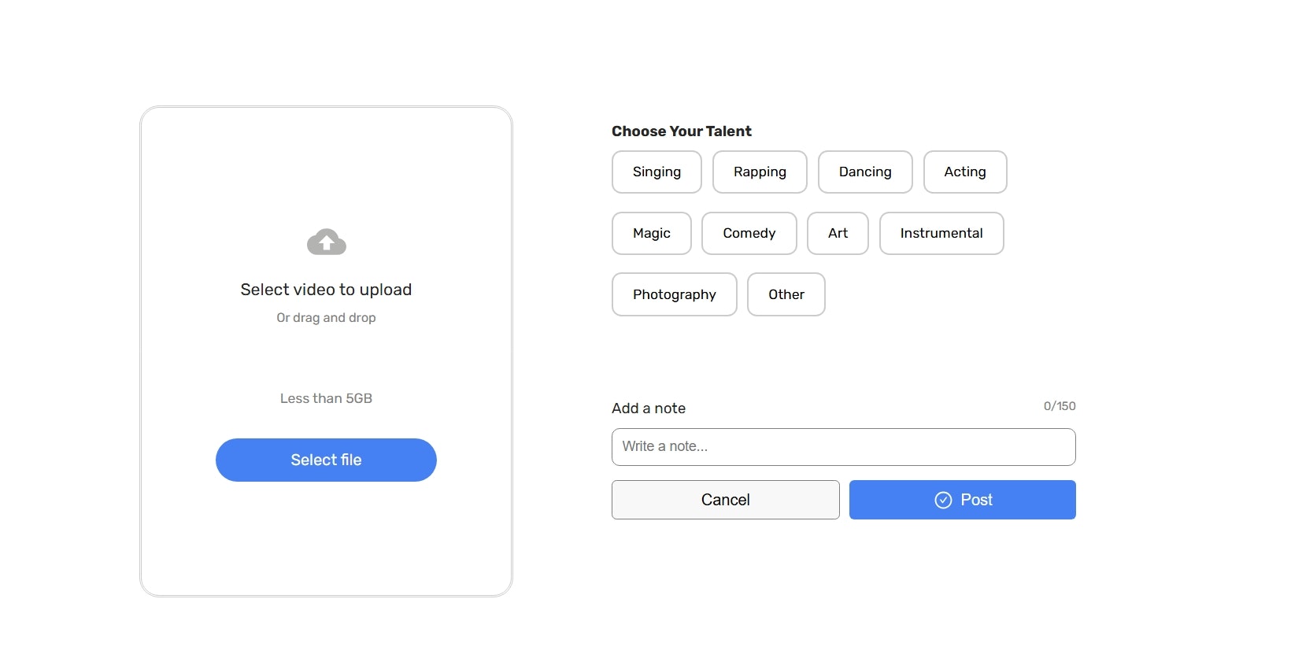
Task: Choose the Rapping talent option
Action: point(760,172)
